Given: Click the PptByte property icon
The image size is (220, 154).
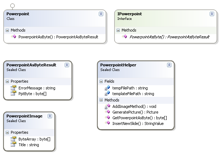Looking at the screenshot, I should coord(14,93).
